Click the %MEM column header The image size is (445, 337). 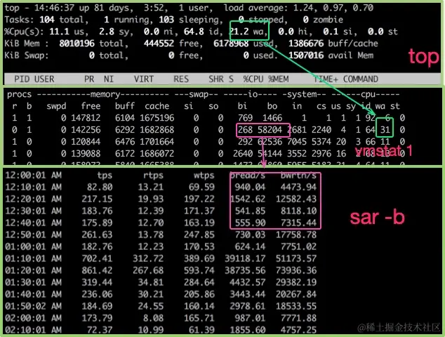(279, 79)
